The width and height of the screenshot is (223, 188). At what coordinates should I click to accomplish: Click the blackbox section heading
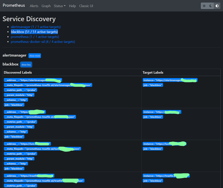[x=10, y=64]
